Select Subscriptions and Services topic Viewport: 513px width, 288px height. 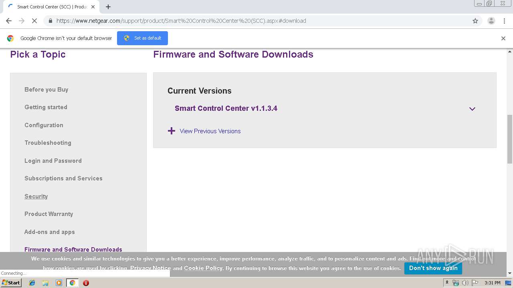click(63, 178)
